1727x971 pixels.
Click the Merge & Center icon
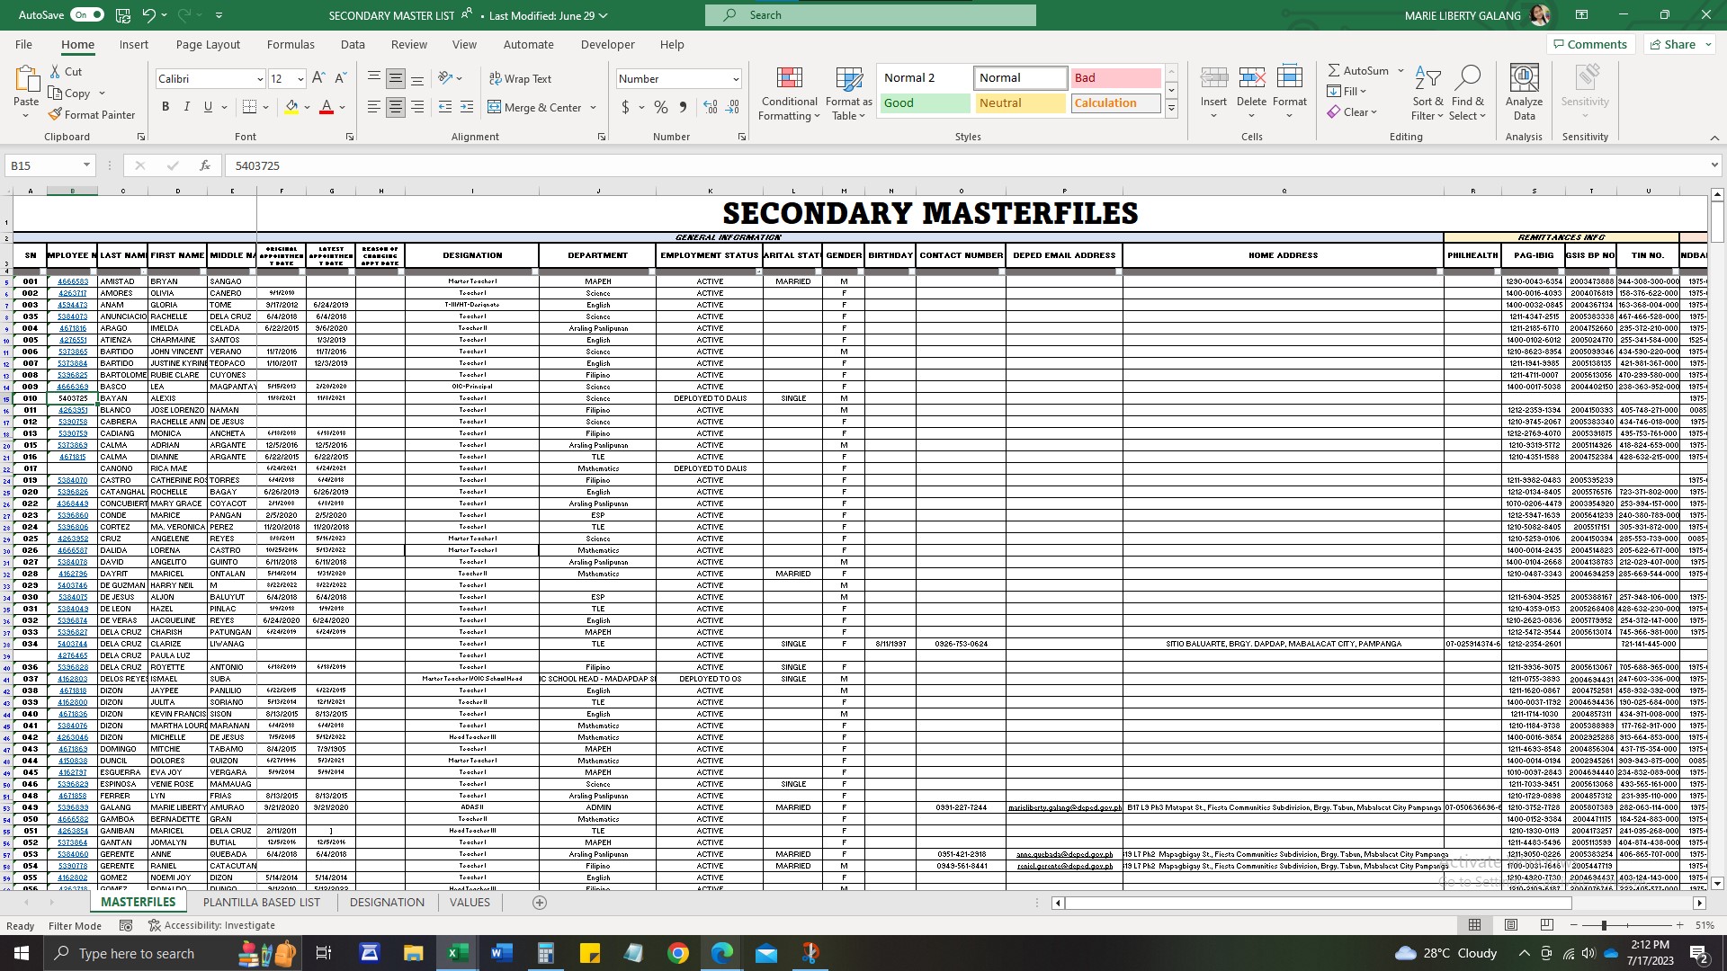(x=495, y=107)
